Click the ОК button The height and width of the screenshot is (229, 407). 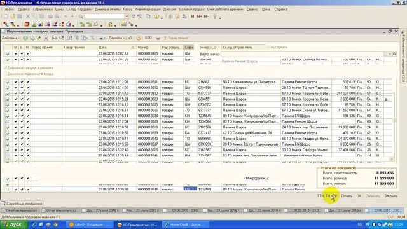(359, 196)
